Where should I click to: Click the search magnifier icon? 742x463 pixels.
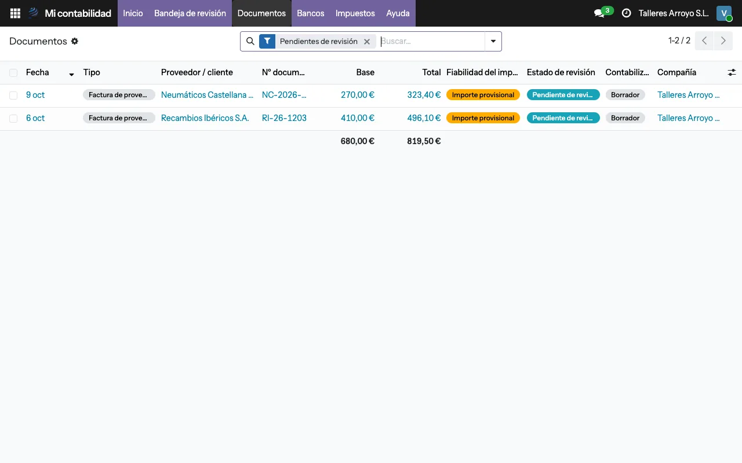point(250,41)
